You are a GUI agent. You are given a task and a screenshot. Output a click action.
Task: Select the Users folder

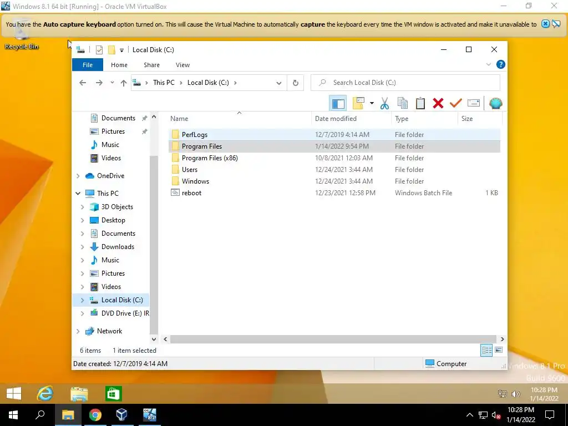[x=334, y=170]
